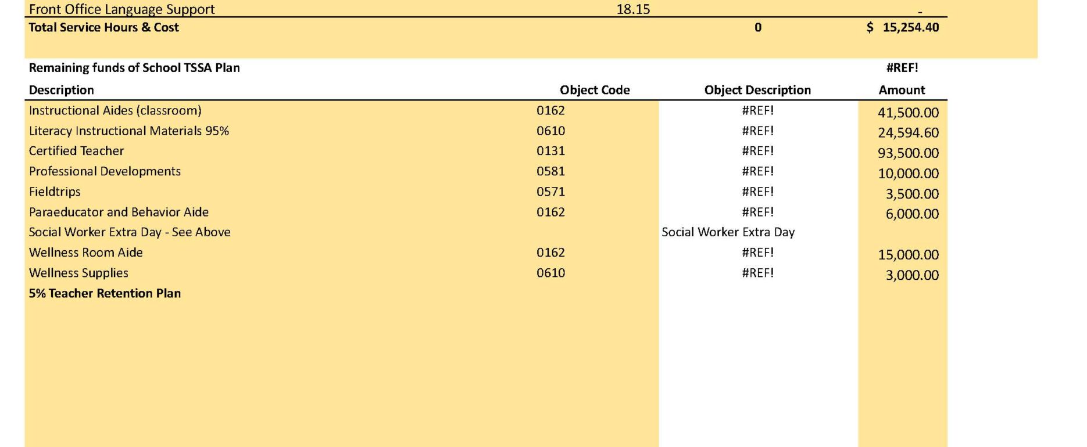Select the 'Fieldtrips' cell
Image resolution: width=1087 pixels, height=447 pixels.
tap(55, 192)
